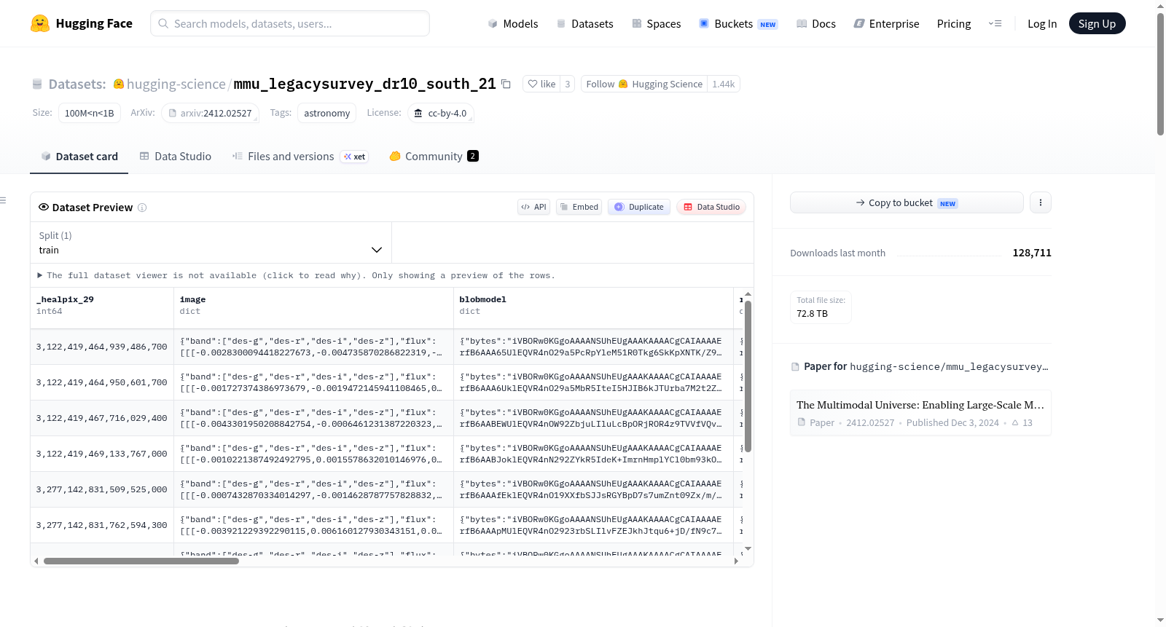The height and width of the screenshot is (627, 1166).
Task: Open the additional navigation menu icon
Action: click(x=995, y=23)
